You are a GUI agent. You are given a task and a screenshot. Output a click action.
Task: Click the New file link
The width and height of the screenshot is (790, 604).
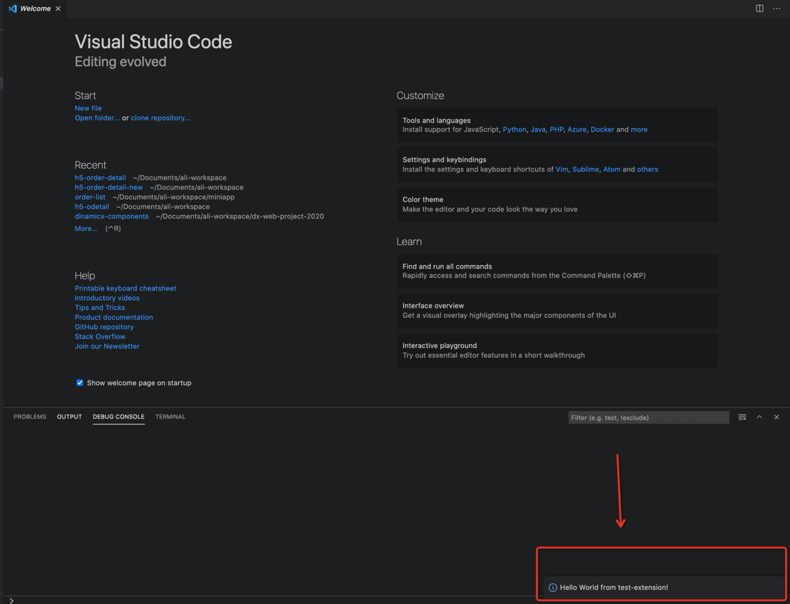tap(88, 108)
